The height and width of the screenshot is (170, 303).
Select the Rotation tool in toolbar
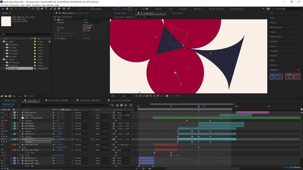click(29, 8)
